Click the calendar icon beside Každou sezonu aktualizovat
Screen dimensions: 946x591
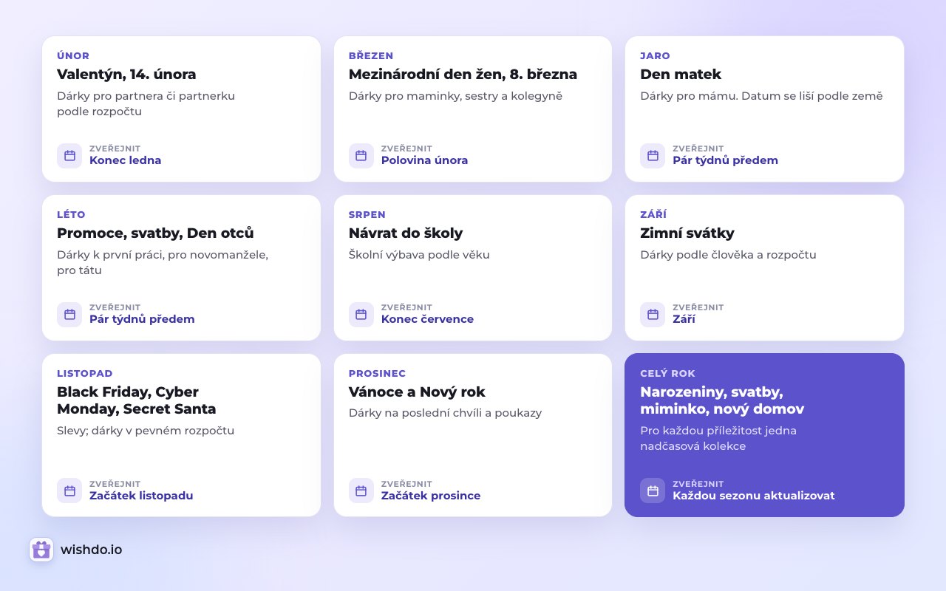click(x=653, y=491)
